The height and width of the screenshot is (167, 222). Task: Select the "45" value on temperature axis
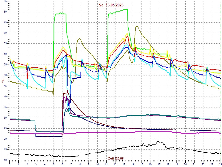coord(5,86)
